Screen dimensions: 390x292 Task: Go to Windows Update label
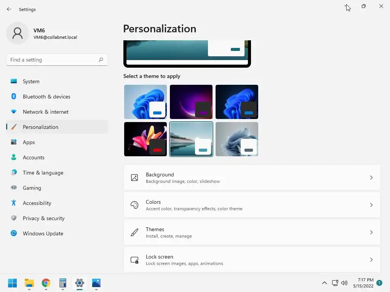(x=43, y=233)
